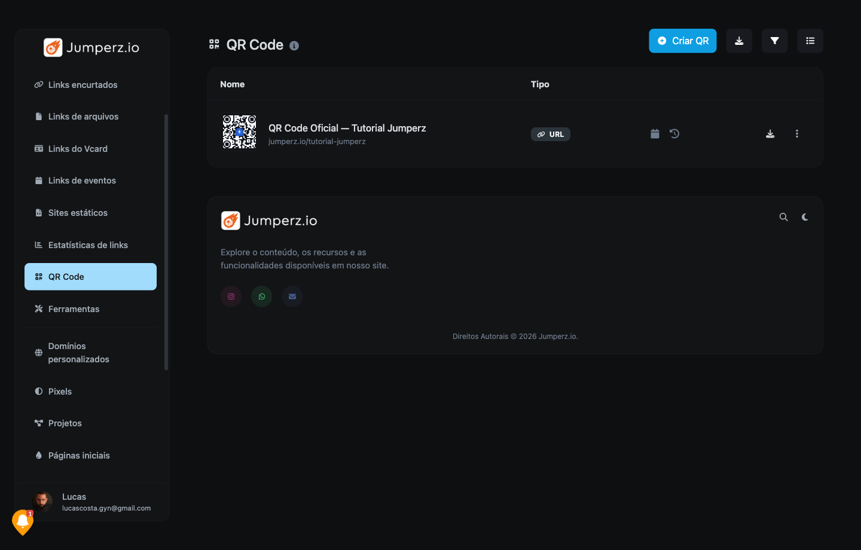
Task: Click the Nome column header
Action: [x=232, y=84]
